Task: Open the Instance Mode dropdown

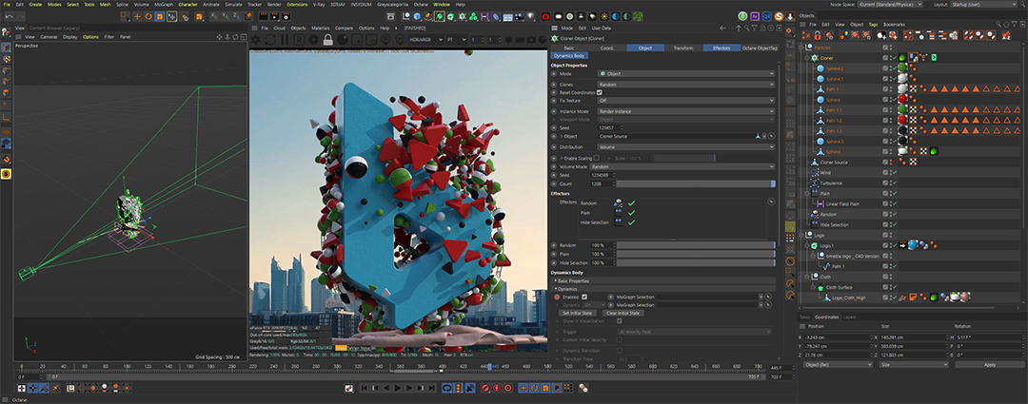Action: point(685,110)
